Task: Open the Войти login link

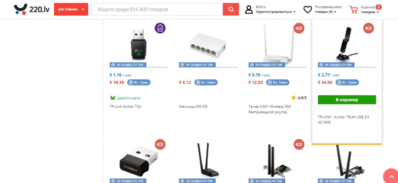Action: (261, 7)
